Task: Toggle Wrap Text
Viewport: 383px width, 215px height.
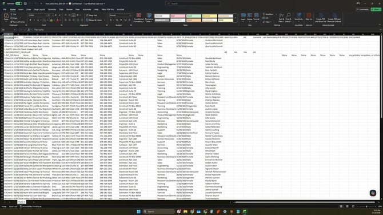Action: (x=92, y=15)
